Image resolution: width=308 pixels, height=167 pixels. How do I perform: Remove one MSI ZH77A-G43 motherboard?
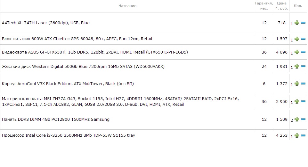(x=303, y=102)
